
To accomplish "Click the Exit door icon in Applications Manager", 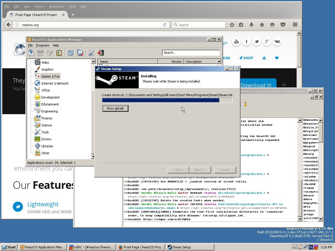I will [x=101, y=53].
